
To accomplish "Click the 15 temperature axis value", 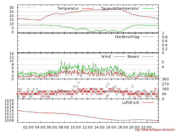I will 12,20.
